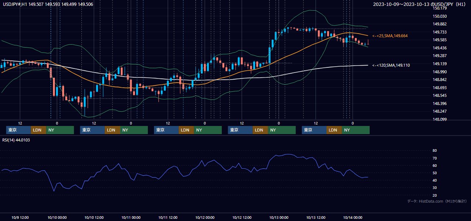Click the 148.545 price axis label

tap(440, 95)
